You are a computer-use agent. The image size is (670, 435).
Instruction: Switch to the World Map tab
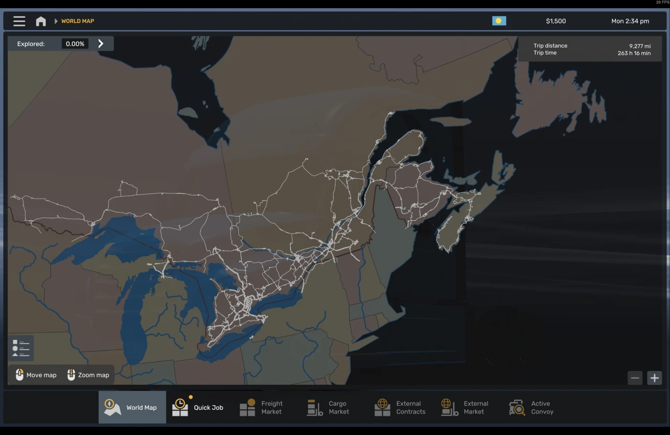point(132,407)
